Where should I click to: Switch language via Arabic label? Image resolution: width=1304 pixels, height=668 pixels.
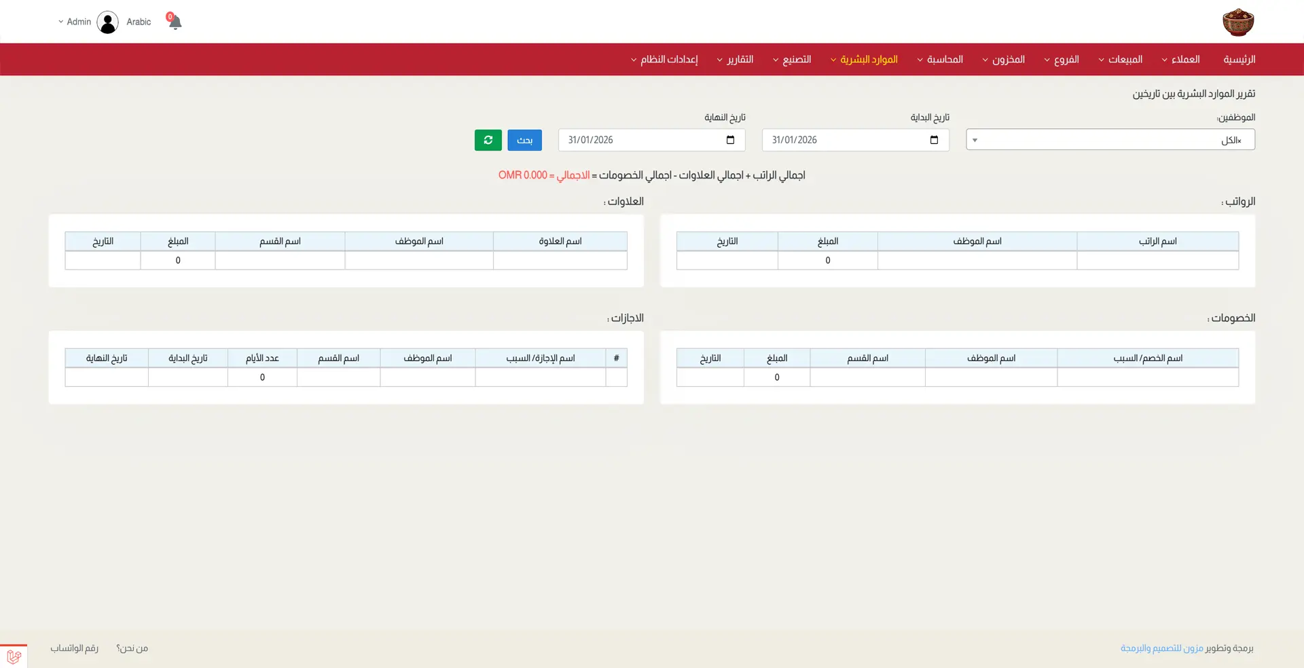pyautogui.click(x=139, y=22)
